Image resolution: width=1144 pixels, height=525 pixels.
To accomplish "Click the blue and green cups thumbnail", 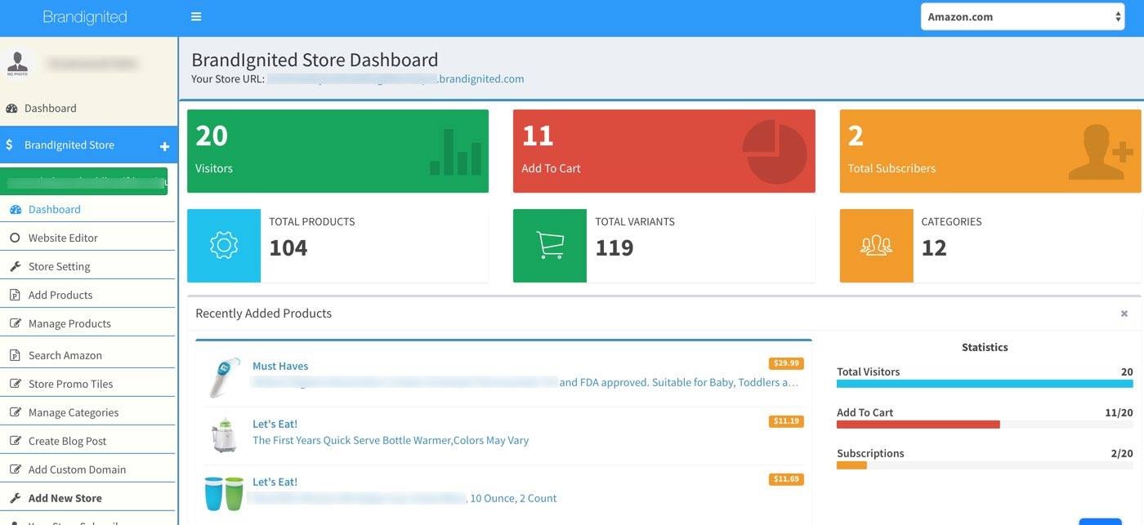I will [x=224, y=493].
